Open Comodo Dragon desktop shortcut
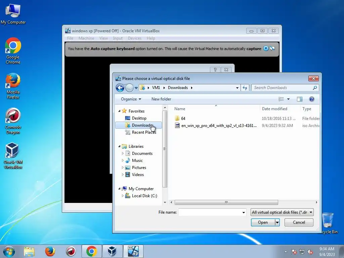Screen dimensions: 344x258 point(13,121)
